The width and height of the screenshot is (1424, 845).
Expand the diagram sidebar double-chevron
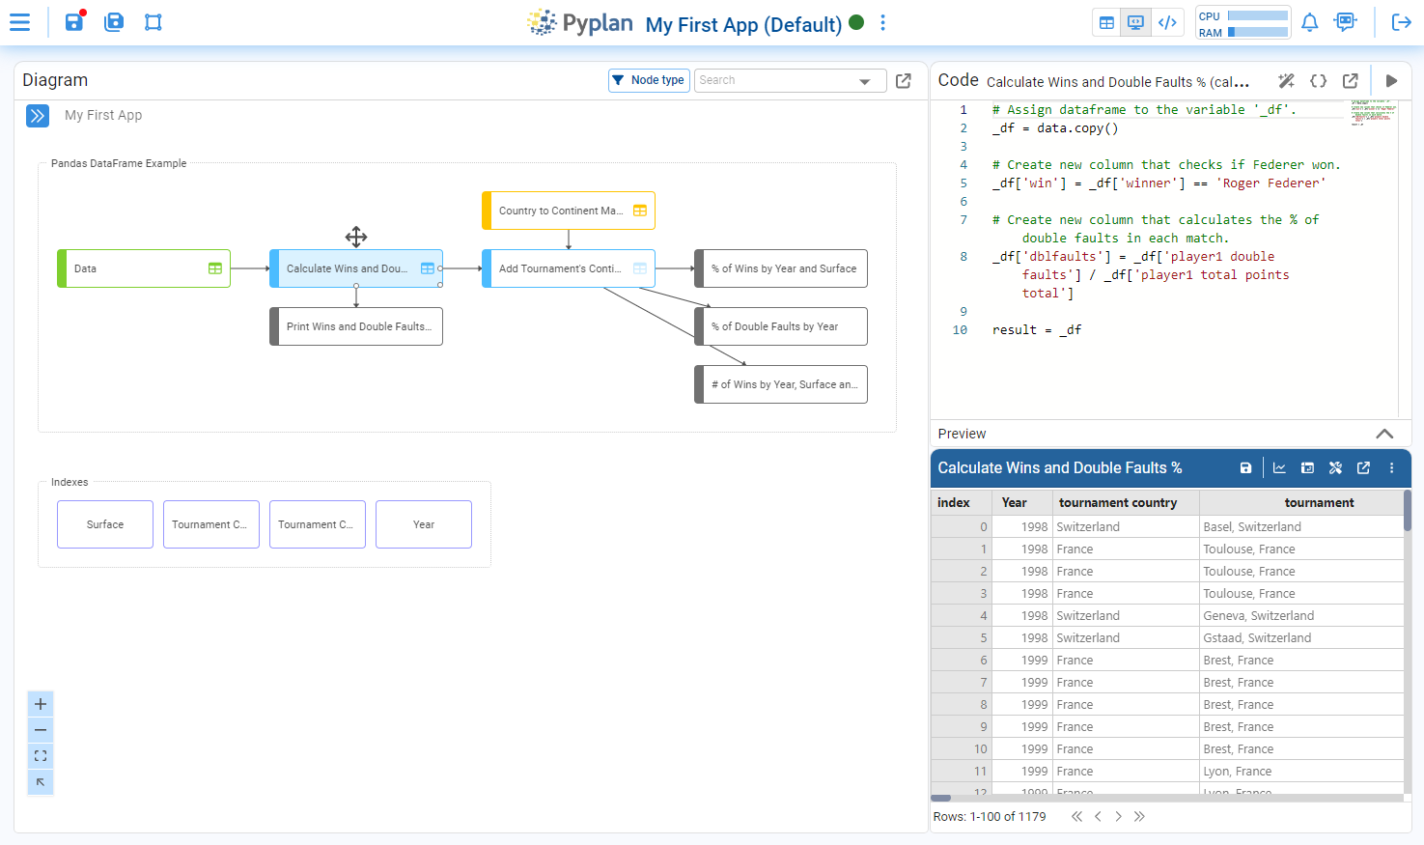pyautogui.click(x=38, y=116)
